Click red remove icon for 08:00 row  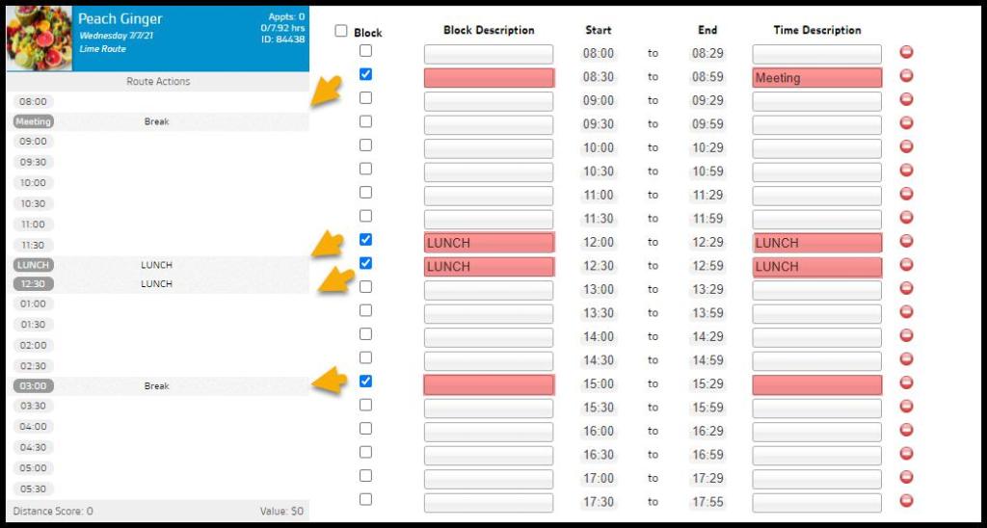pyautogui.click(x=906, y=52)
